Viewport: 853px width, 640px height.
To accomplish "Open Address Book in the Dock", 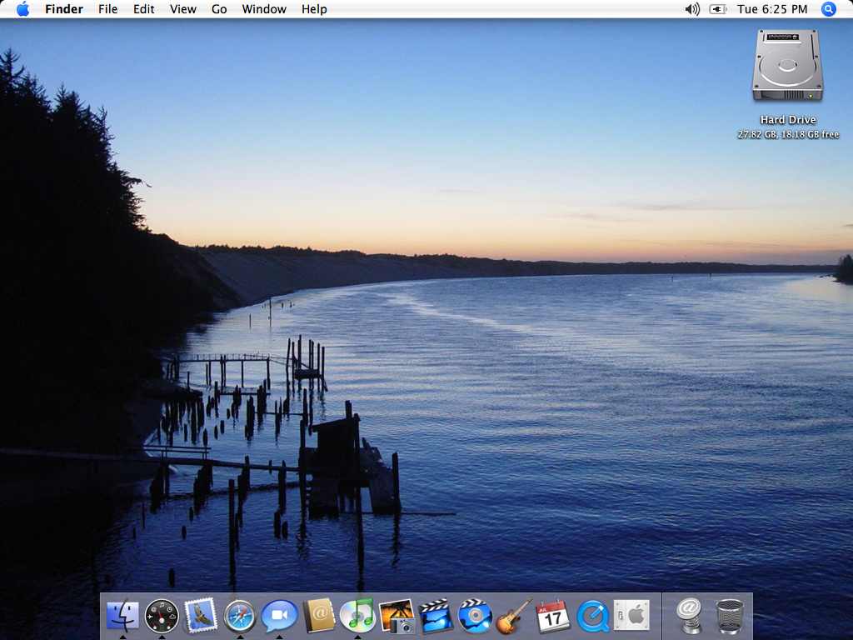I will pyautogui.click(x=318, y=616).
